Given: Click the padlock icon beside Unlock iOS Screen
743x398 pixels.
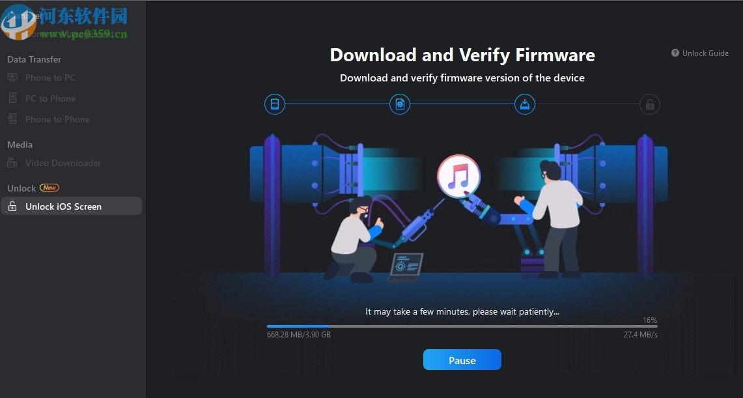Looking at the screenshot, I should point(12,206).
